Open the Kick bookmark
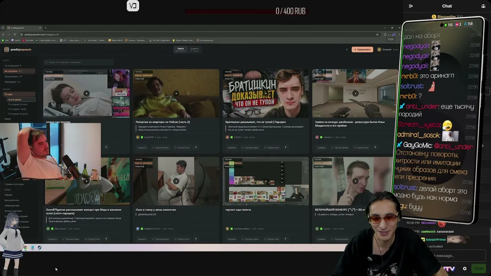This screenshot has height=276, width=491. pyautogui.click(x=5, y=40)
